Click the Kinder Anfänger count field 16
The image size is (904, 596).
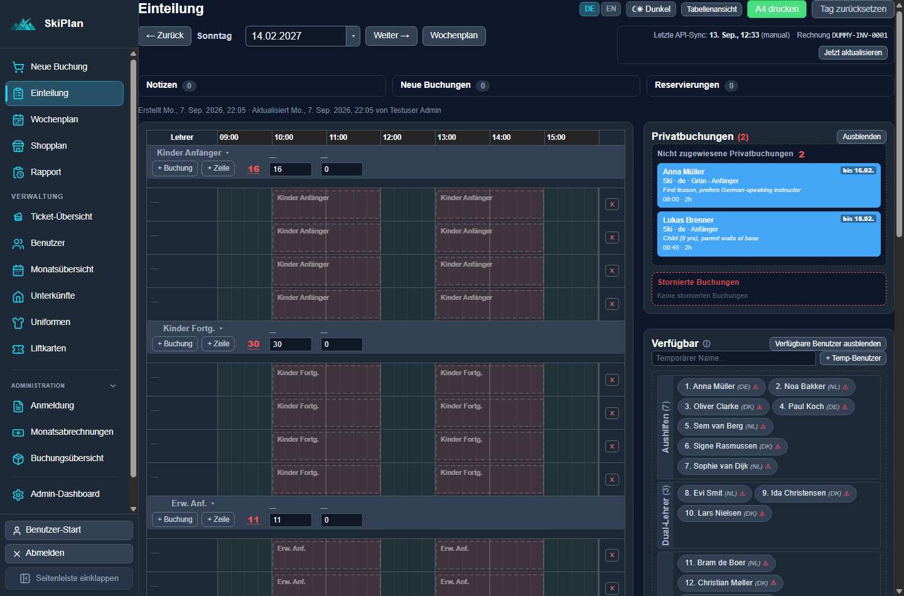coord(291,169)
